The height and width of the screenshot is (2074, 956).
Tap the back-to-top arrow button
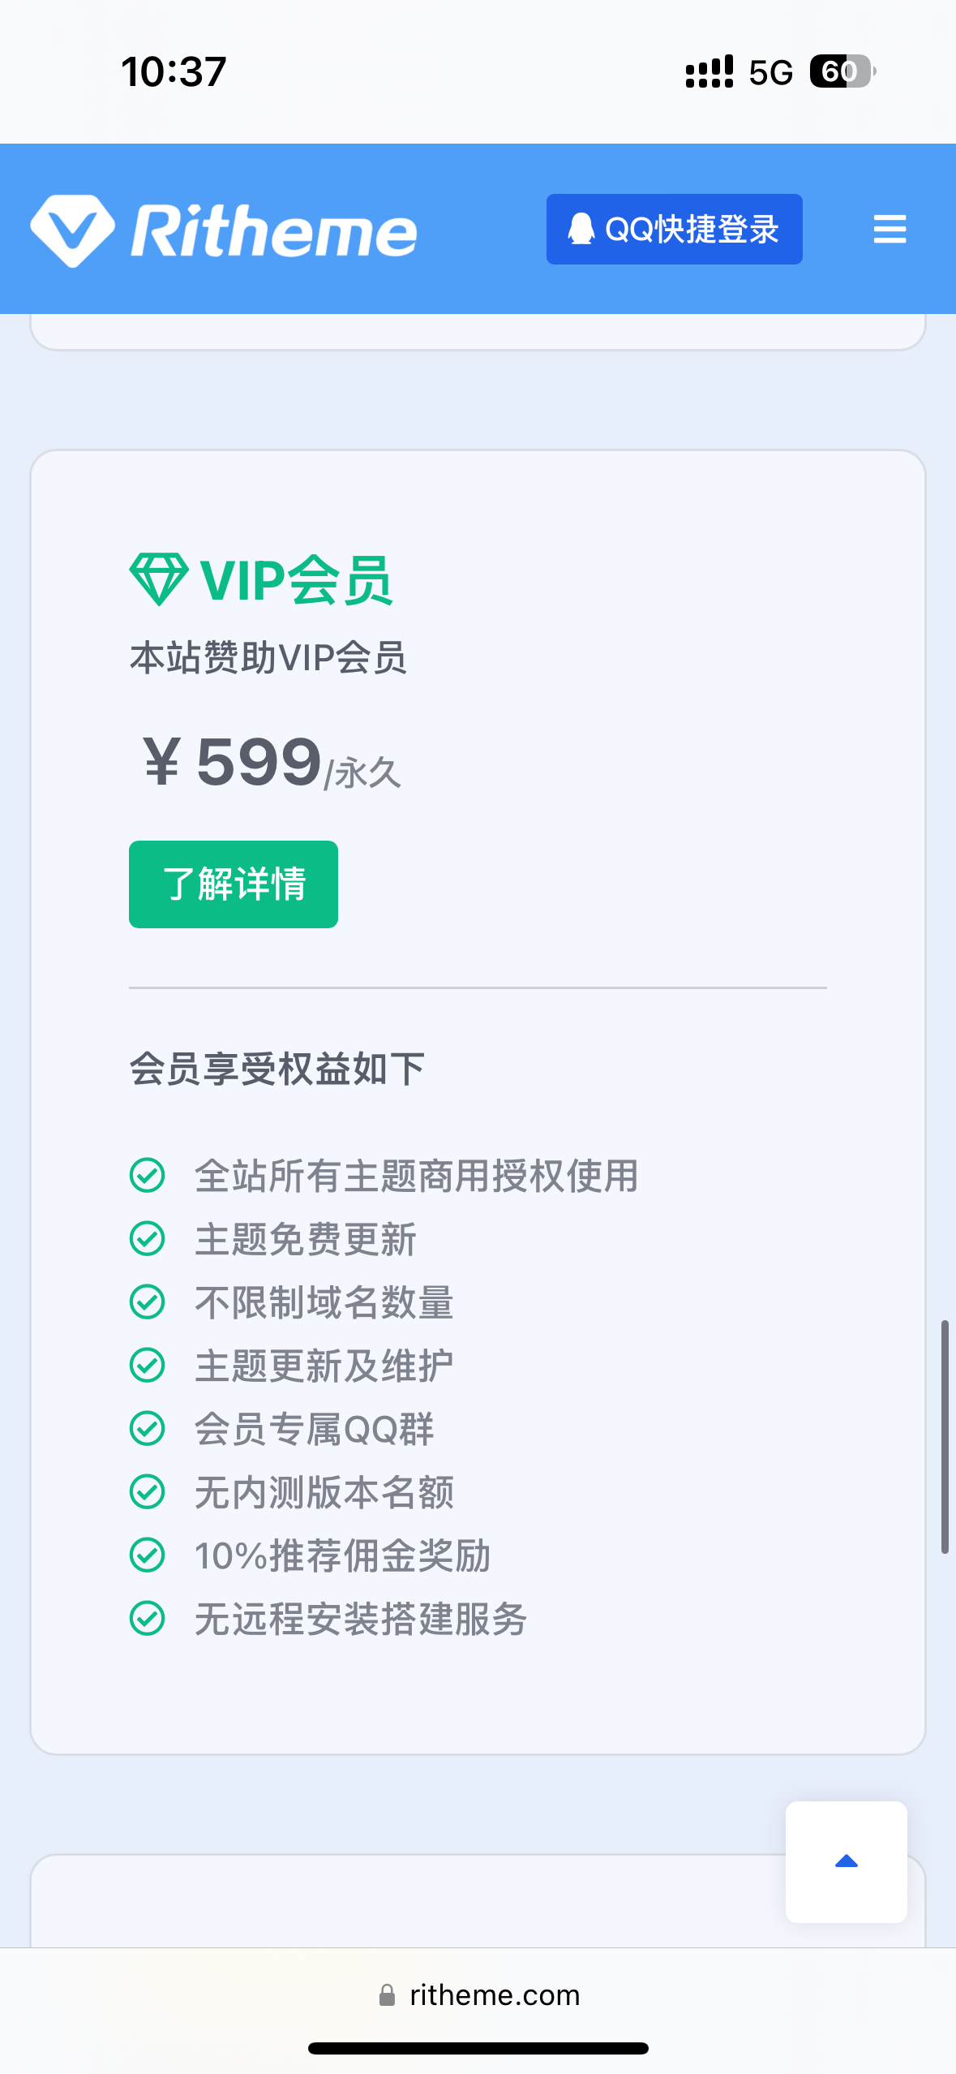click(846, 1861)
